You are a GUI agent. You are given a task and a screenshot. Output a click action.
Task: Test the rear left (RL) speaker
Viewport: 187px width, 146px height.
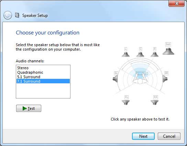125,103
